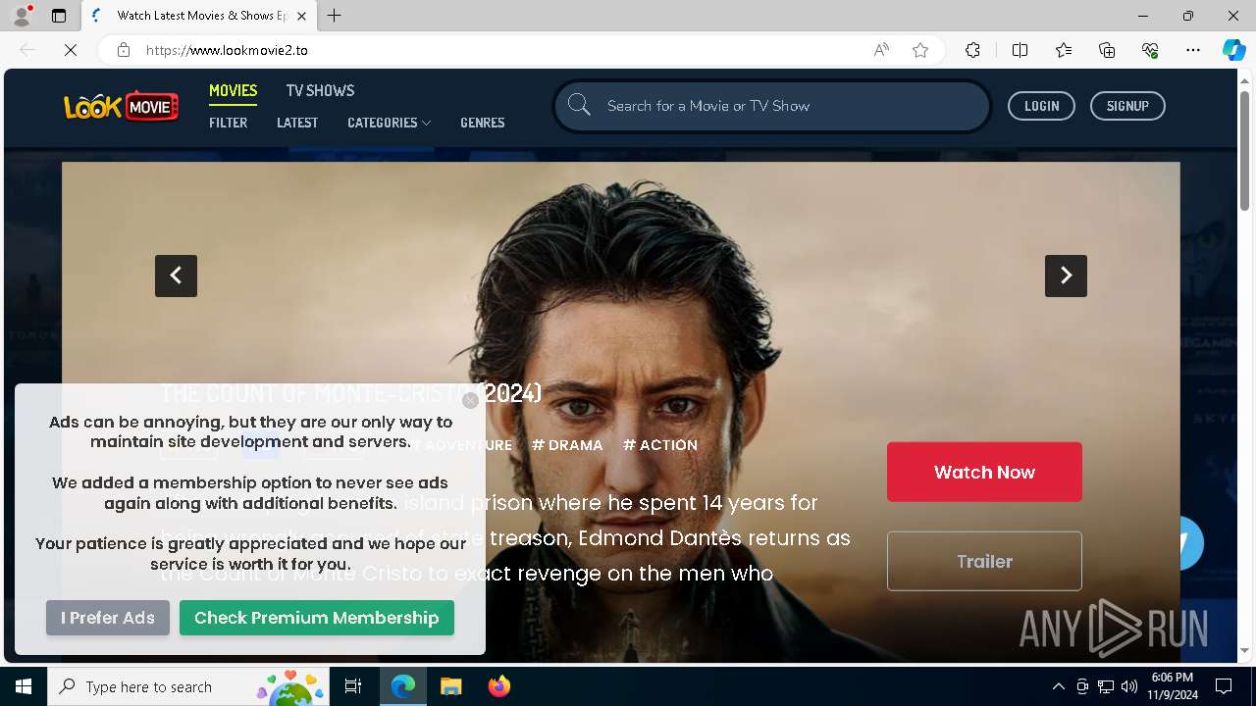
Task: Open volume control in system tray
Action: [x=1129, y=686]
